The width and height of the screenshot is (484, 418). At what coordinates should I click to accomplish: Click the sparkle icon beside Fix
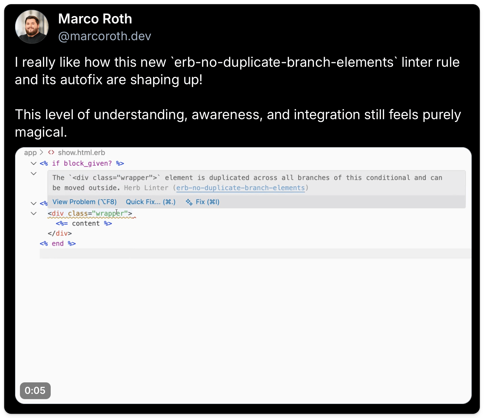tap(189, 202)
